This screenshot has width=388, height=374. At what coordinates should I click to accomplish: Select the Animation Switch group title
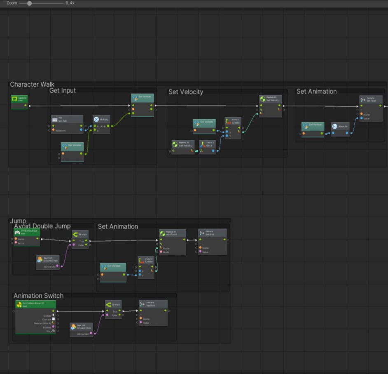pos(38,296)
